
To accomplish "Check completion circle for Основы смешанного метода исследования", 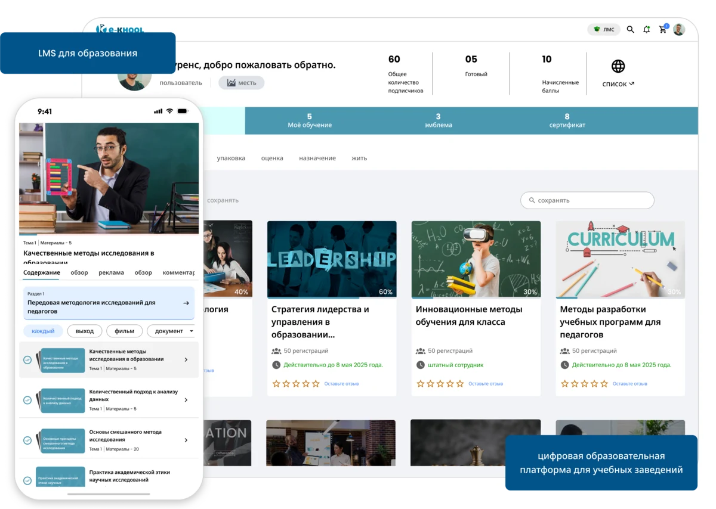I will [x=27, y=440].
